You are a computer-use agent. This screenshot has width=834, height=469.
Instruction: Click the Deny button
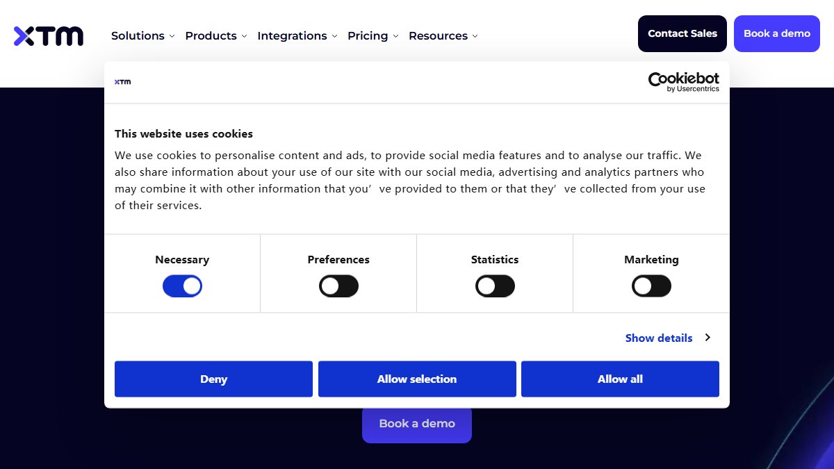coord(213,379)
